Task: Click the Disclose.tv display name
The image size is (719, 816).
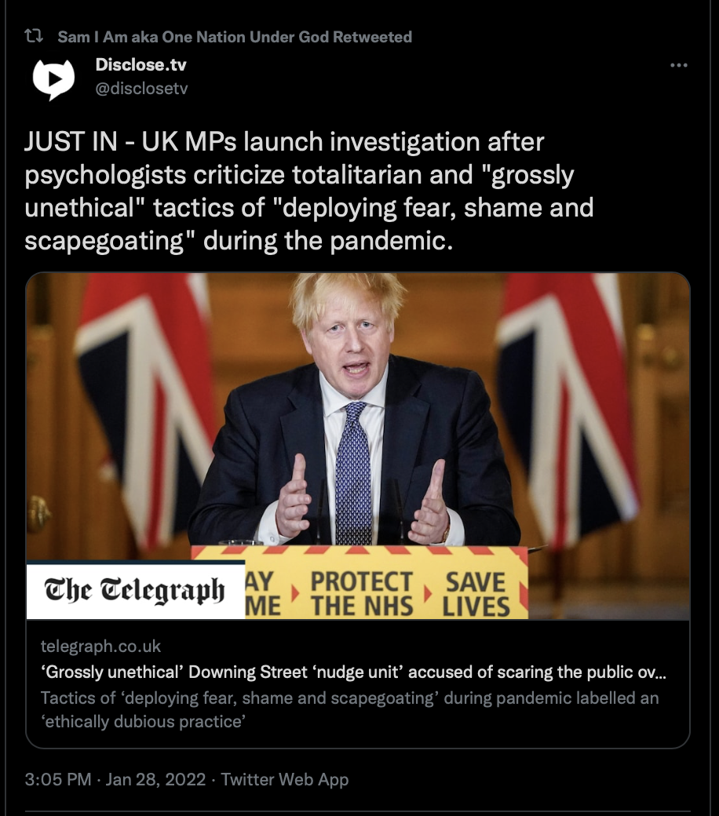Action: 141,64
